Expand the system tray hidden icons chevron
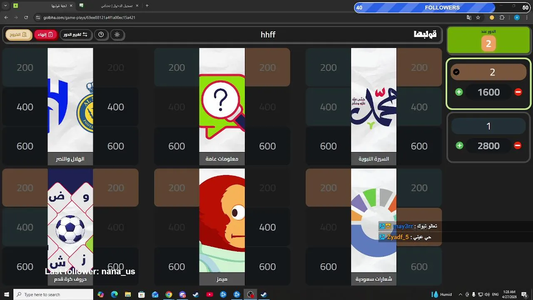 click(x=460, y=295)
